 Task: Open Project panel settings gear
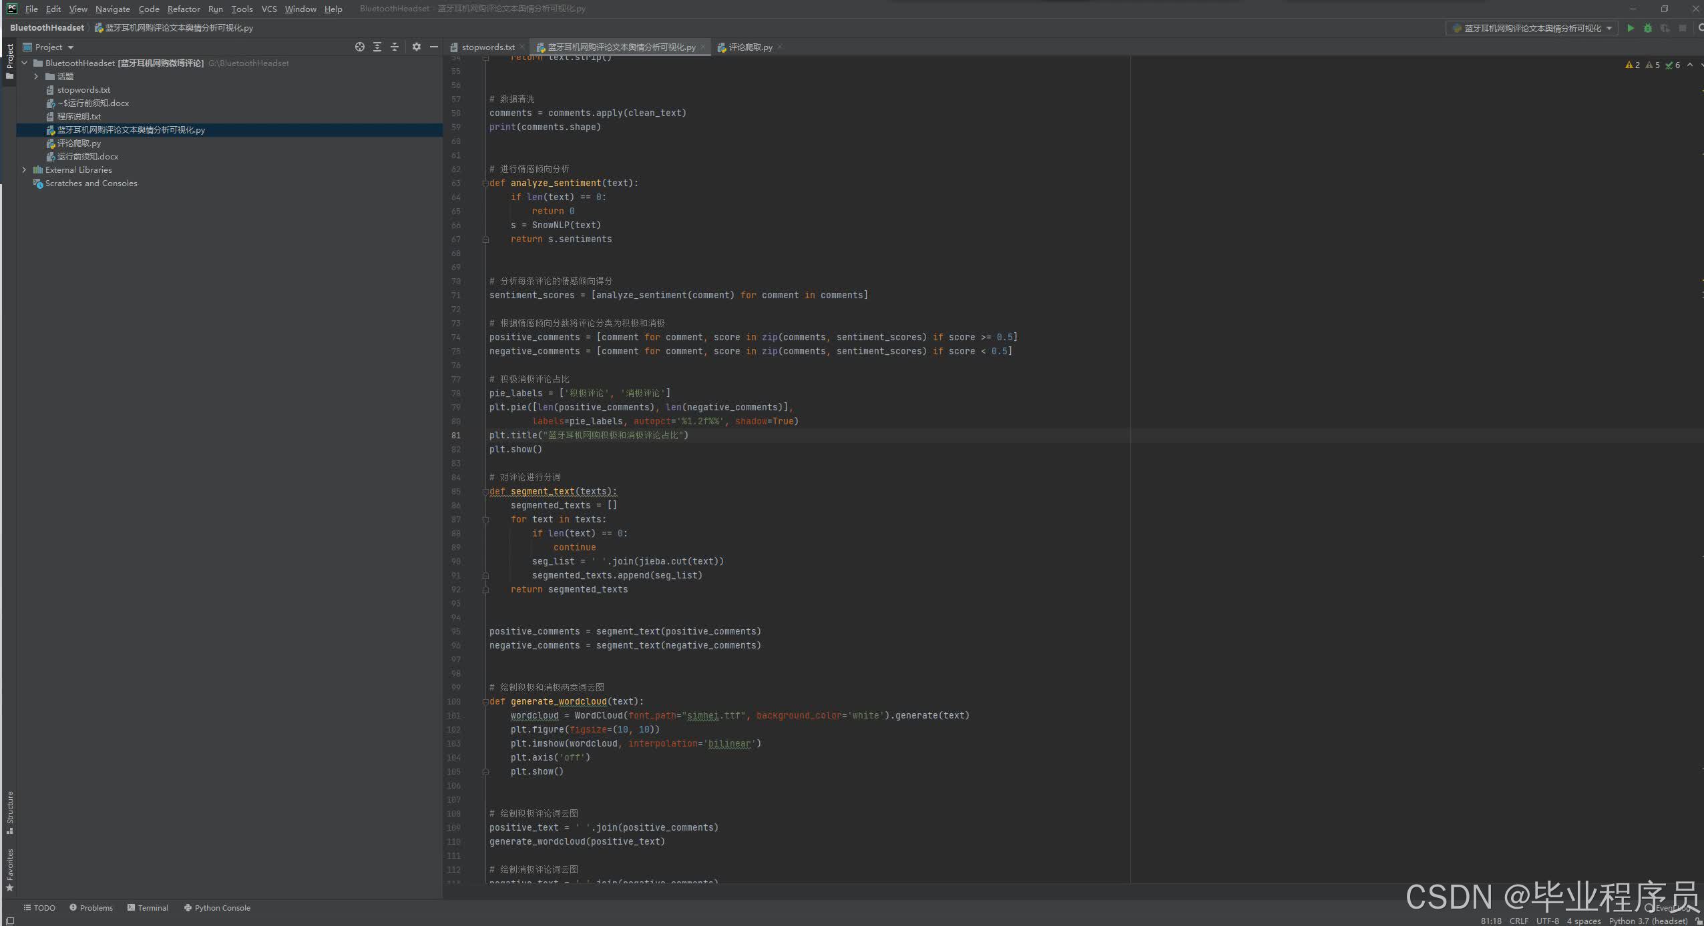[417, 47]
